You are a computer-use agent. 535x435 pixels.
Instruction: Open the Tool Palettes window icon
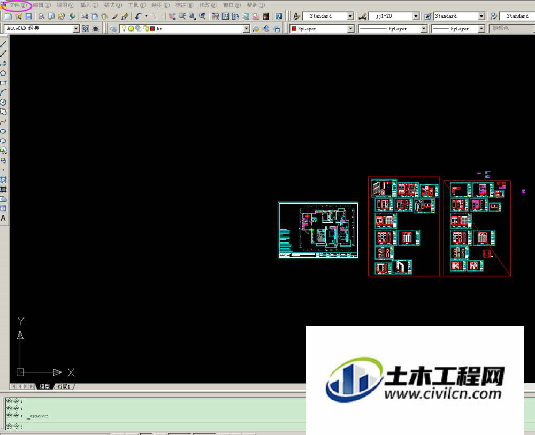[x=235, y=16]
